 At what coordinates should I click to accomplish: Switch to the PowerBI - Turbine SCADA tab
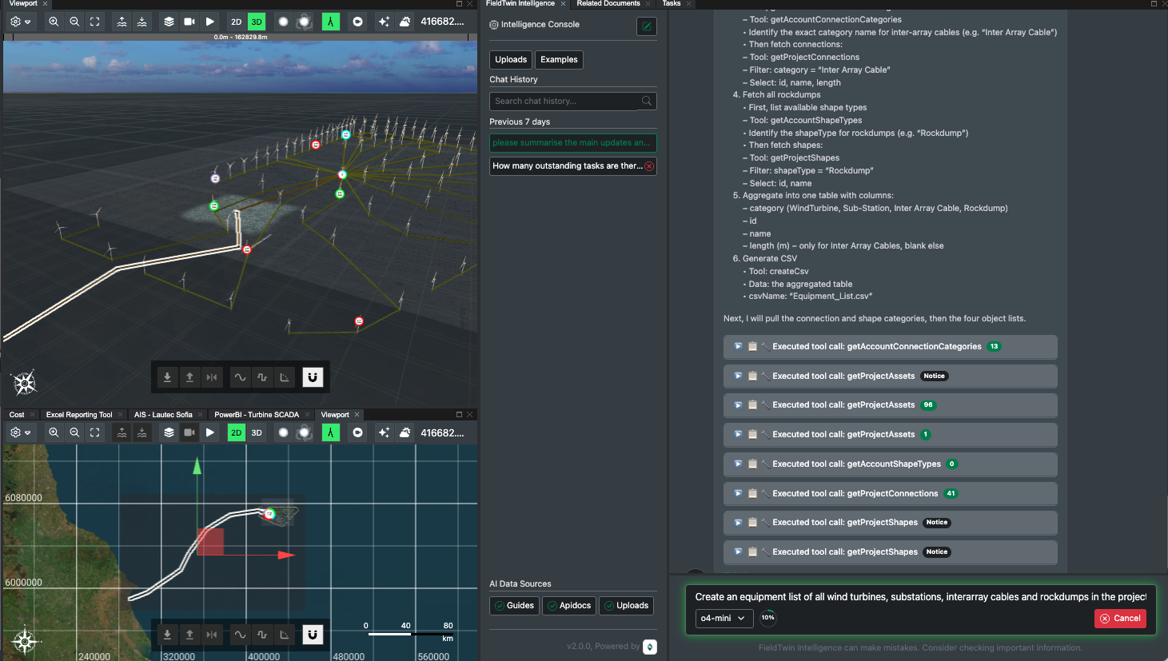tap(256, 415)
